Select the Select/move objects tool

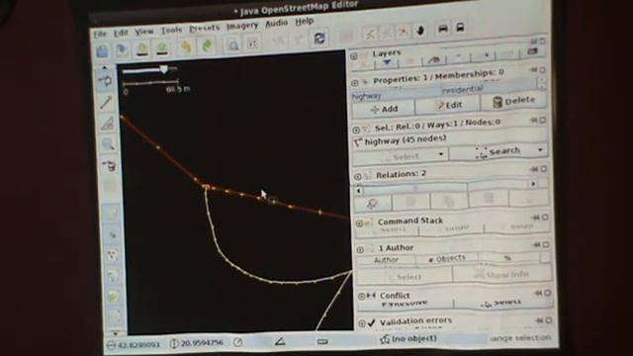pyautogui.click(x=106, y=81)
